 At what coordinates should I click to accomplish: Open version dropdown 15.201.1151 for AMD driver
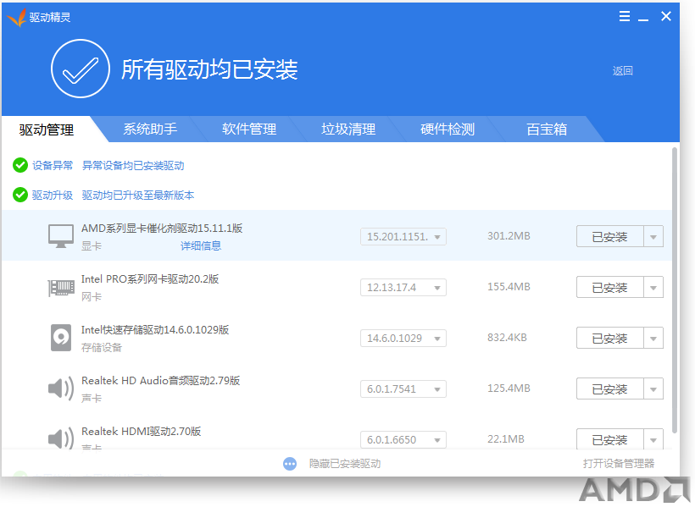coord(403,236)
